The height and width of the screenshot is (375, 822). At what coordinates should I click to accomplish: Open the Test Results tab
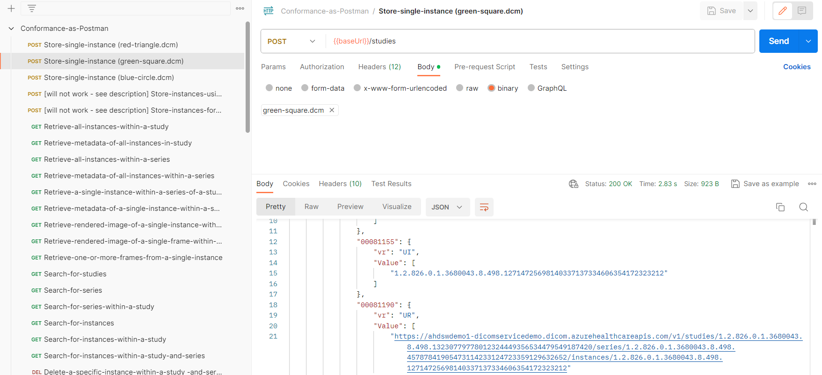pyautogui.click(x=392, y=184)
